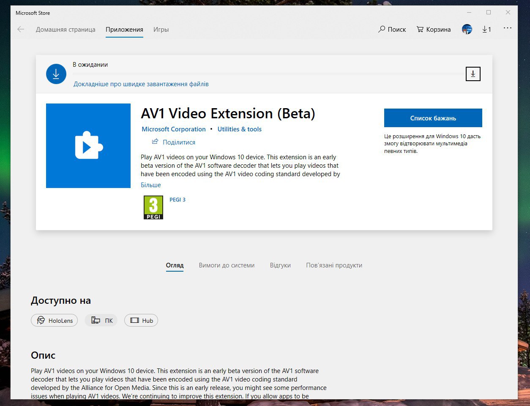Viewport: 530px width, 406px height.
Task: Open the PEGI 3 text link
Action: pyautogui.click(x=178, y=200)
